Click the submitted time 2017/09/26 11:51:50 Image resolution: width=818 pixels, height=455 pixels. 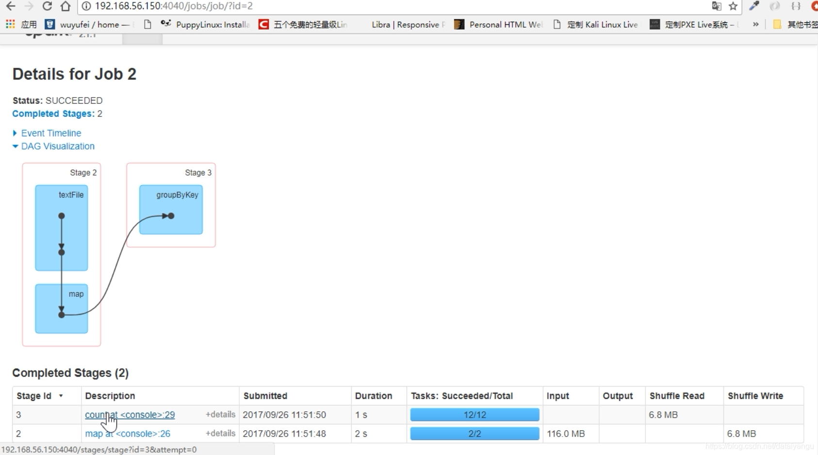(x=284, y=415)
